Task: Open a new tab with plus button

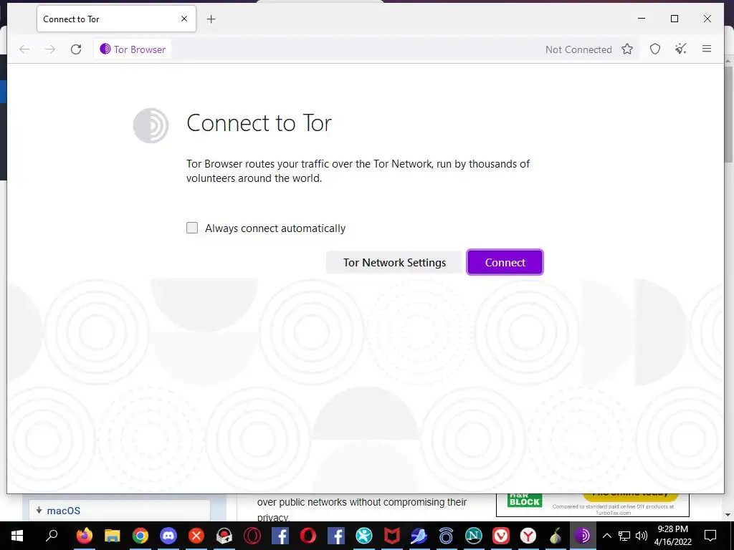Action: tap(211, 19)
